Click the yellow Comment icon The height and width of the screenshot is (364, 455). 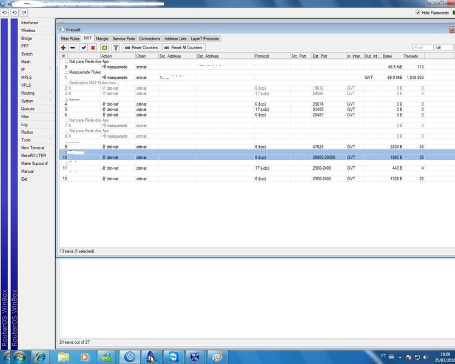(104, 47)
